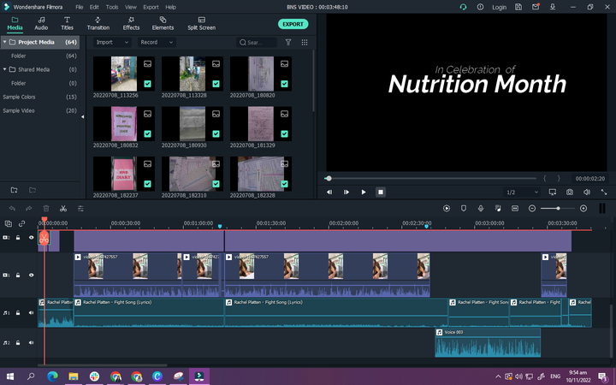Image resolution: width=616 pixels, height=385 pixels.
Task: Click the preview volume speaker icon
Action: pyautogui.click(x=587, y=192)
